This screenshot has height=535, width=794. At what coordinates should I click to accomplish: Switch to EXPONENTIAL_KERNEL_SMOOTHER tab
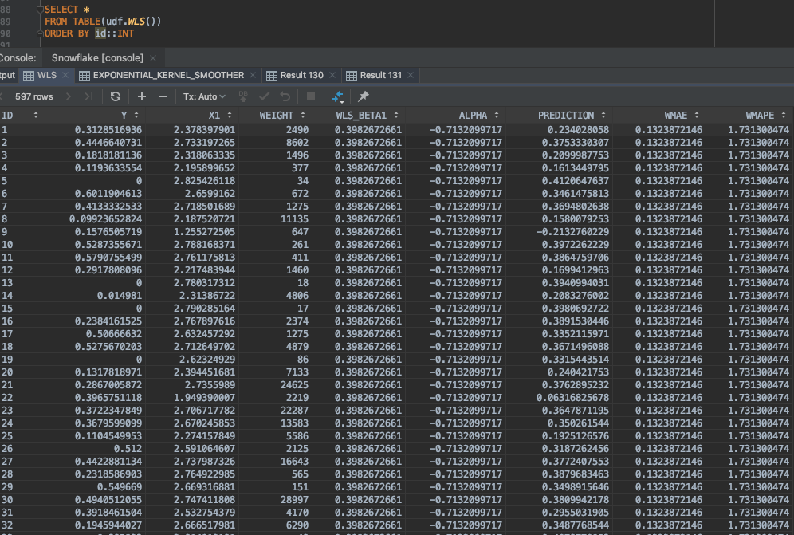tap(168, 75)
